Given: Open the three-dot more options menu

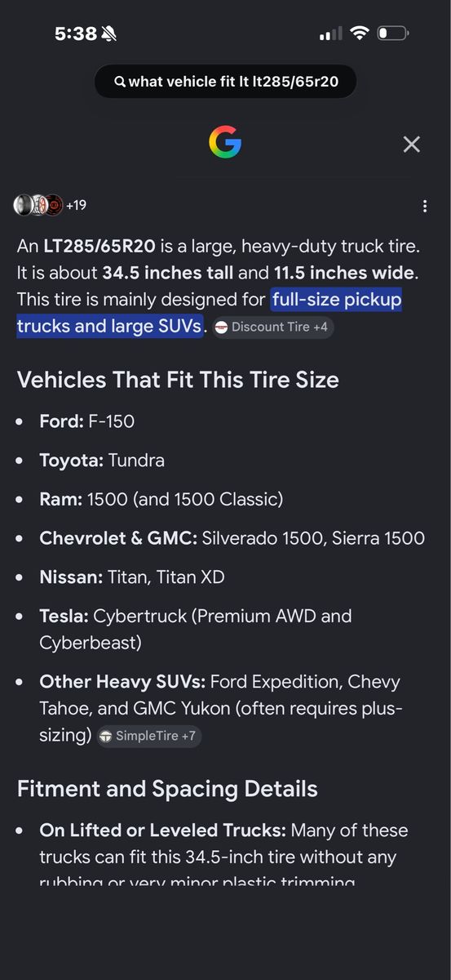Looking at the screenshot, I should [x=425, y=206].
